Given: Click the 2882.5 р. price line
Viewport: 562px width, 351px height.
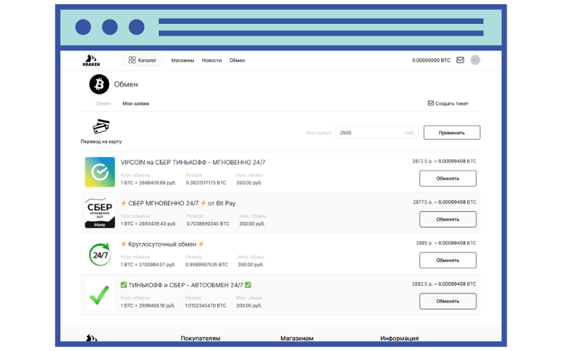Looking at the screenshot, I should tap(444, 284).
